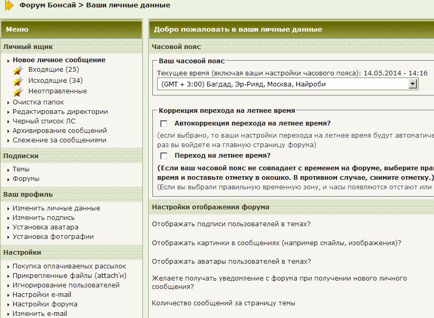This screenshot has height=318, width=434.
Task: Click the Ваши личные данные breadcrumb text
Action: (x=128, y=5)
